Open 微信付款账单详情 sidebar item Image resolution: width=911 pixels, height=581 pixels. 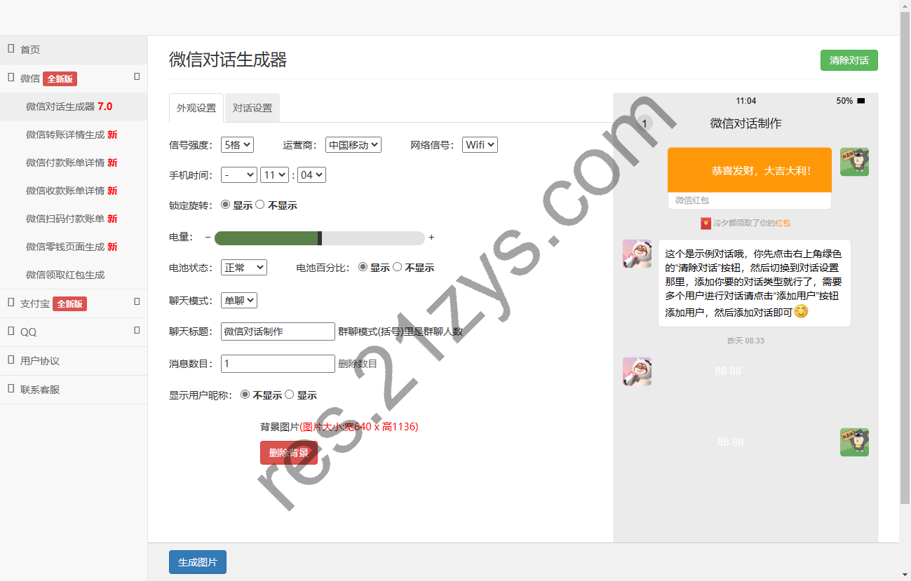[x=74, y=163]
